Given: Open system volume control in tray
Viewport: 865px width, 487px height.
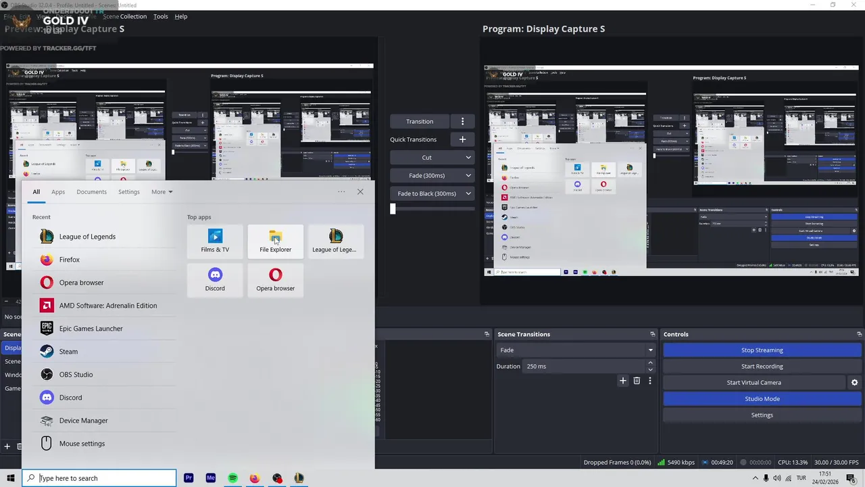Looking at the screenshot, I should [x=776, y=478].
